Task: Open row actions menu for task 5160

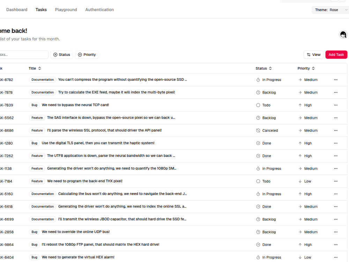Action: (336, 194)
